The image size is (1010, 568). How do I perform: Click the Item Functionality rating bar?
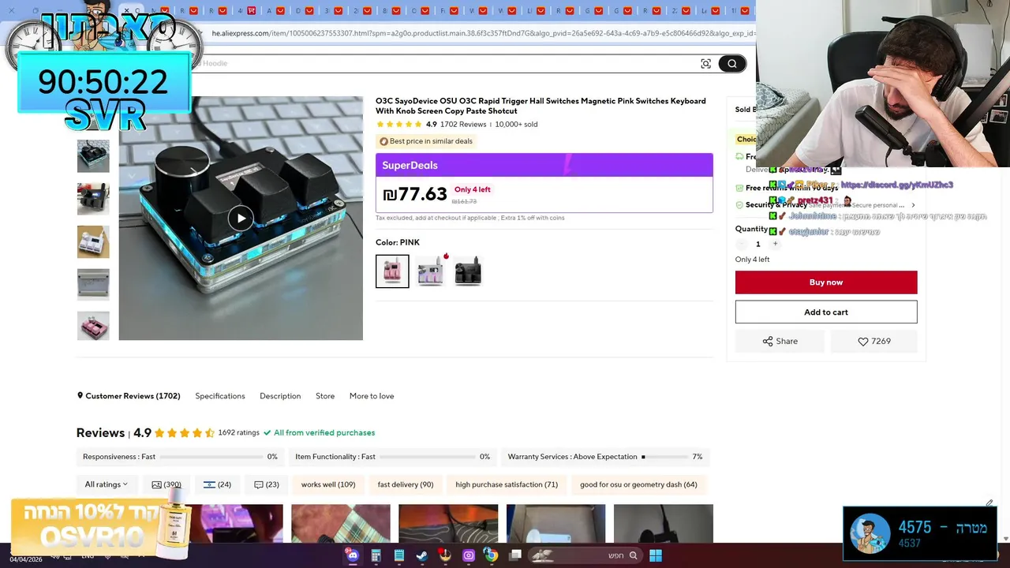click(x=392, y=457)
